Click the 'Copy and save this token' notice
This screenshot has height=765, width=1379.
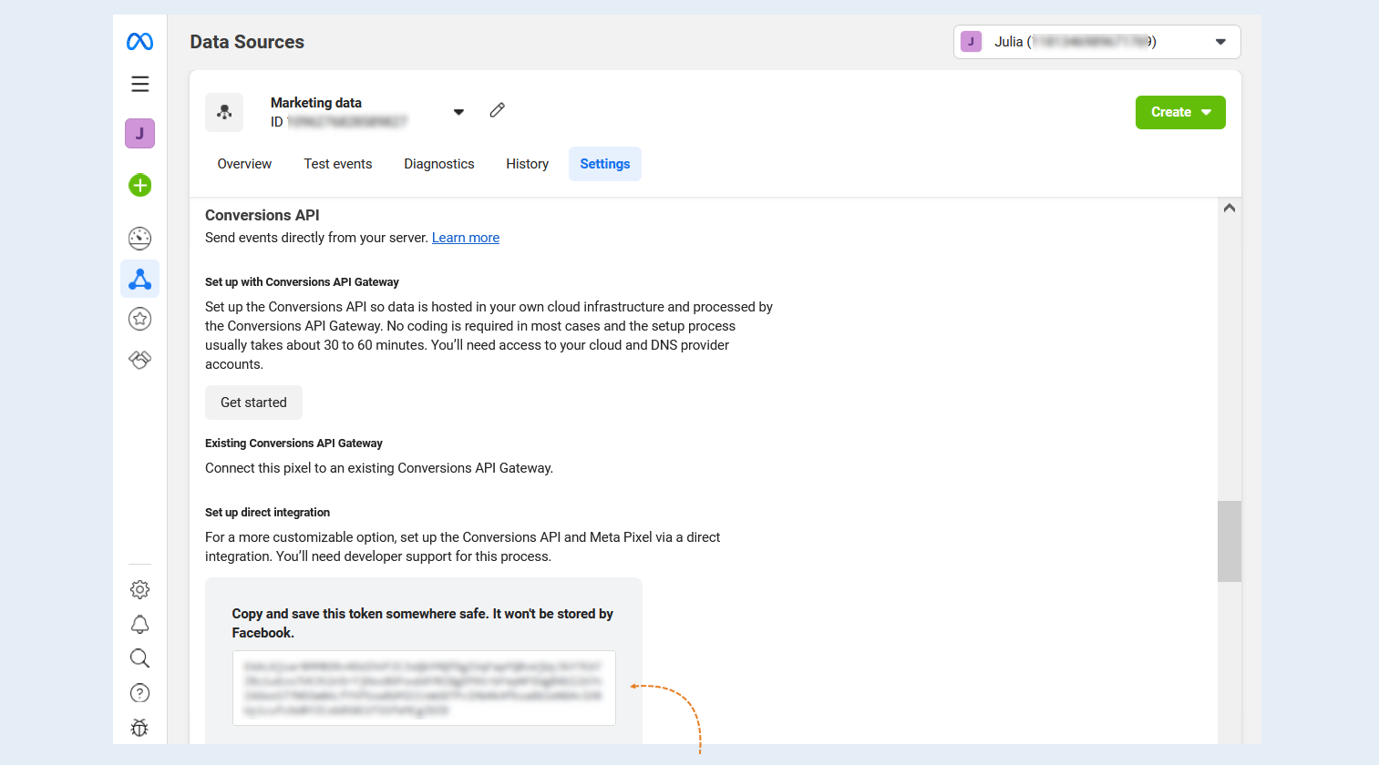423,623
